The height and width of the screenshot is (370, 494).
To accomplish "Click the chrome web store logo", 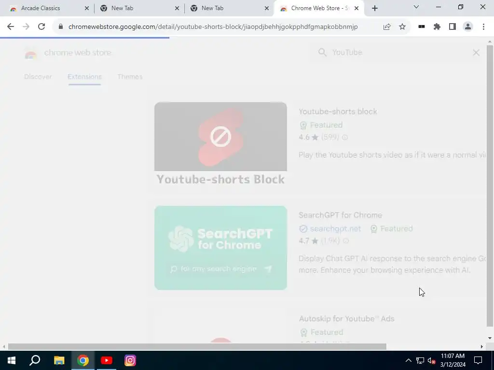I will click(68, 53).
